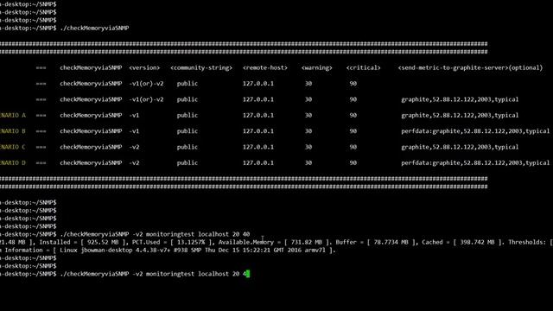
Task: Click "-v1" in the Scenario B row
Action: (x=134, y=131)
